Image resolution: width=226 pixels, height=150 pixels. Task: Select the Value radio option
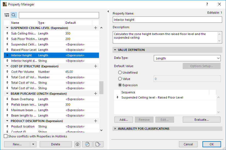tap(120, 79)
